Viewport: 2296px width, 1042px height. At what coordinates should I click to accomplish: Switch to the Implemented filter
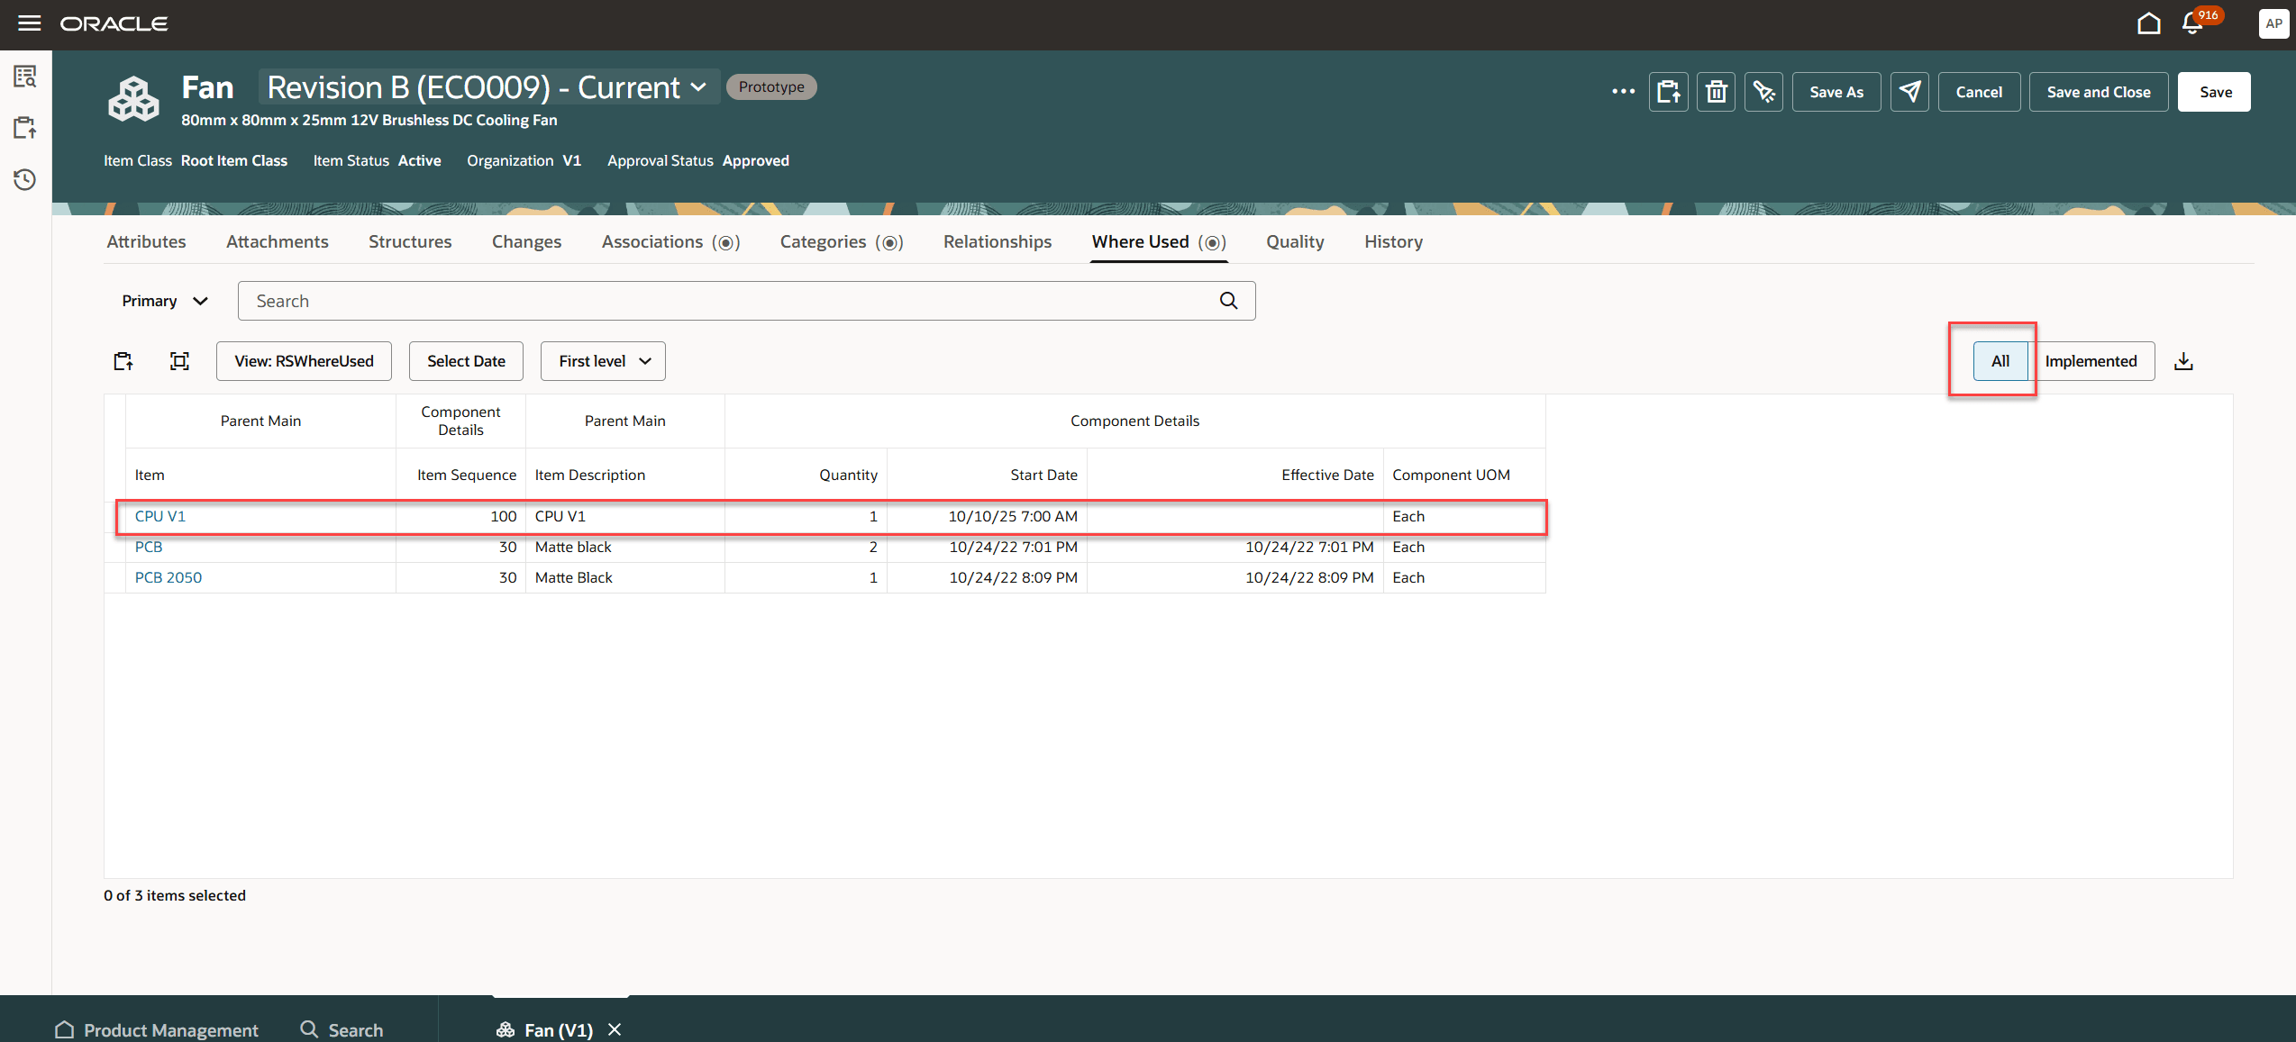(x=2092, y=360)
